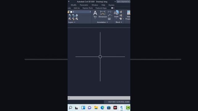This screenshot has height=111, width=198.
Task: Click the Block Editor icon below Create Block
Action: [x=121, y=15]
